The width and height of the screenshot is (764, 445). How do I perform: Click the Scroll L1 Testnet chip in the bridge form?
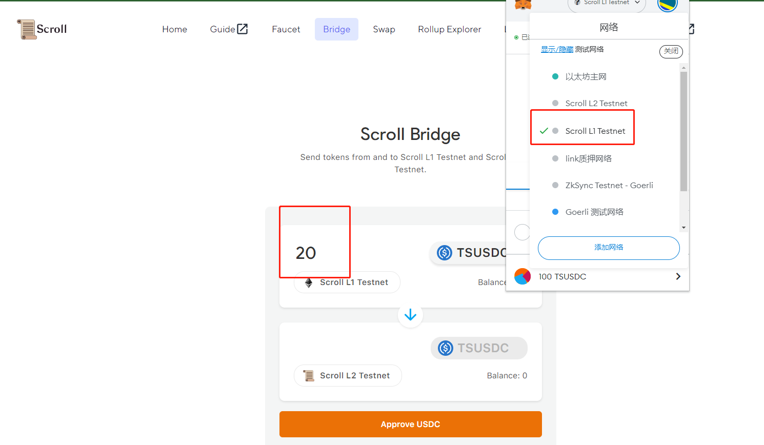[x=347, y=282]
